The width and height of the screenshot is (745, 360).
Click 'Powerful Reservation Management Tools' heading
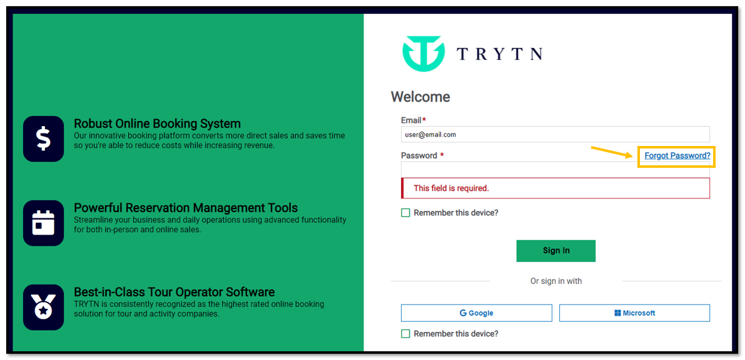[x=186, y=208]
